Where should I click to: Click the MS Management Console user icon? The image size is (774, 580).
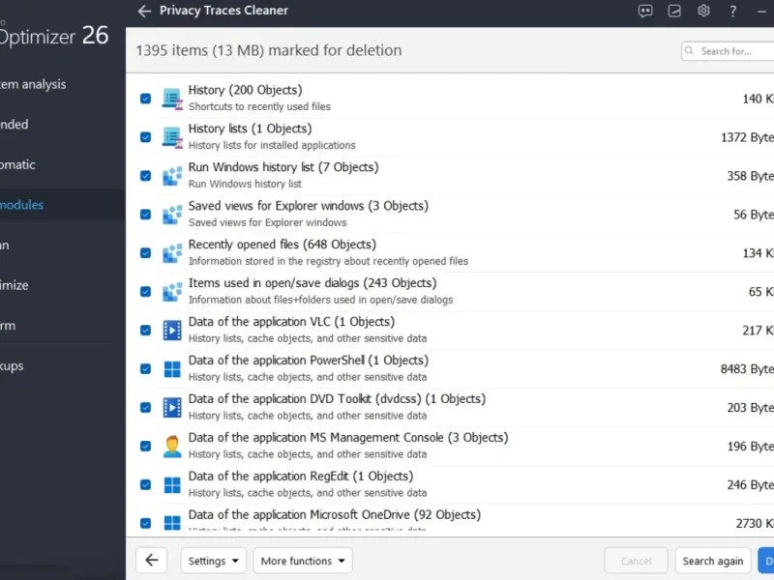coord(172,446)
